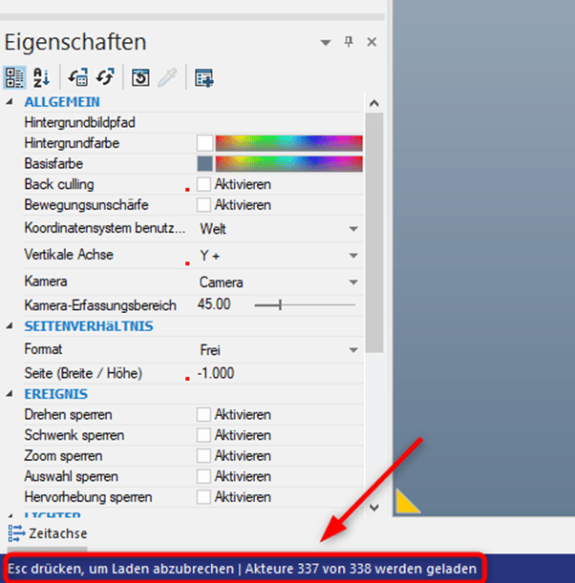Screen dimensions: 575x583
Task: Enable Back culling checkbox
Action: tap(204, 184)
